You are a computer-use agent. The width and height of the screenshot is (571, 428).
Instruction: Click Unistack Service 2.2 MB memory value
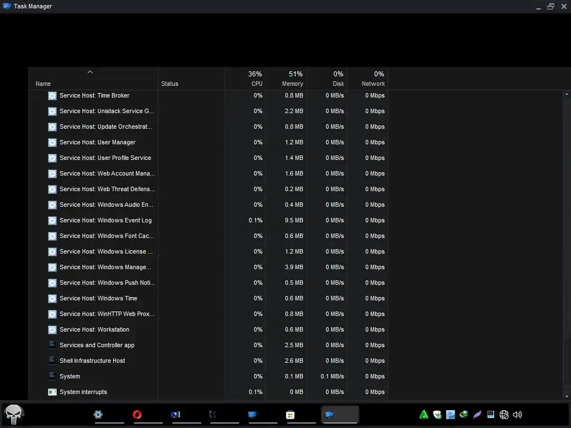(294, 111)
